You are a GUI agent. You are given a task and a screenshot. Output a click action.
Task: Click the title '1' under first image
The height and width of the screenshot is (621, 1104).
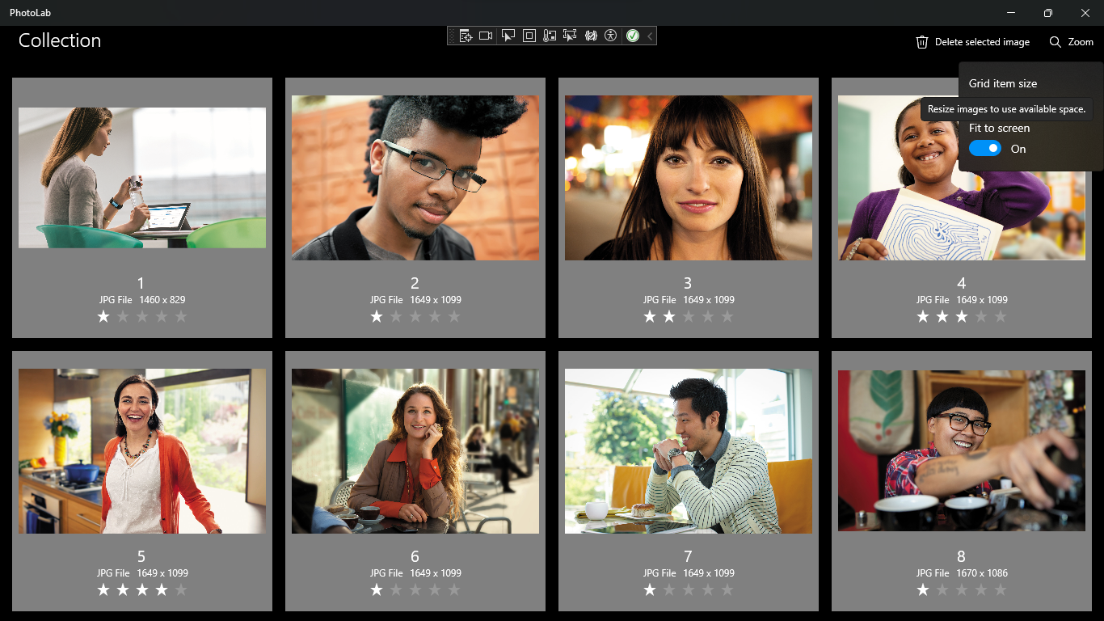point(141,283)
